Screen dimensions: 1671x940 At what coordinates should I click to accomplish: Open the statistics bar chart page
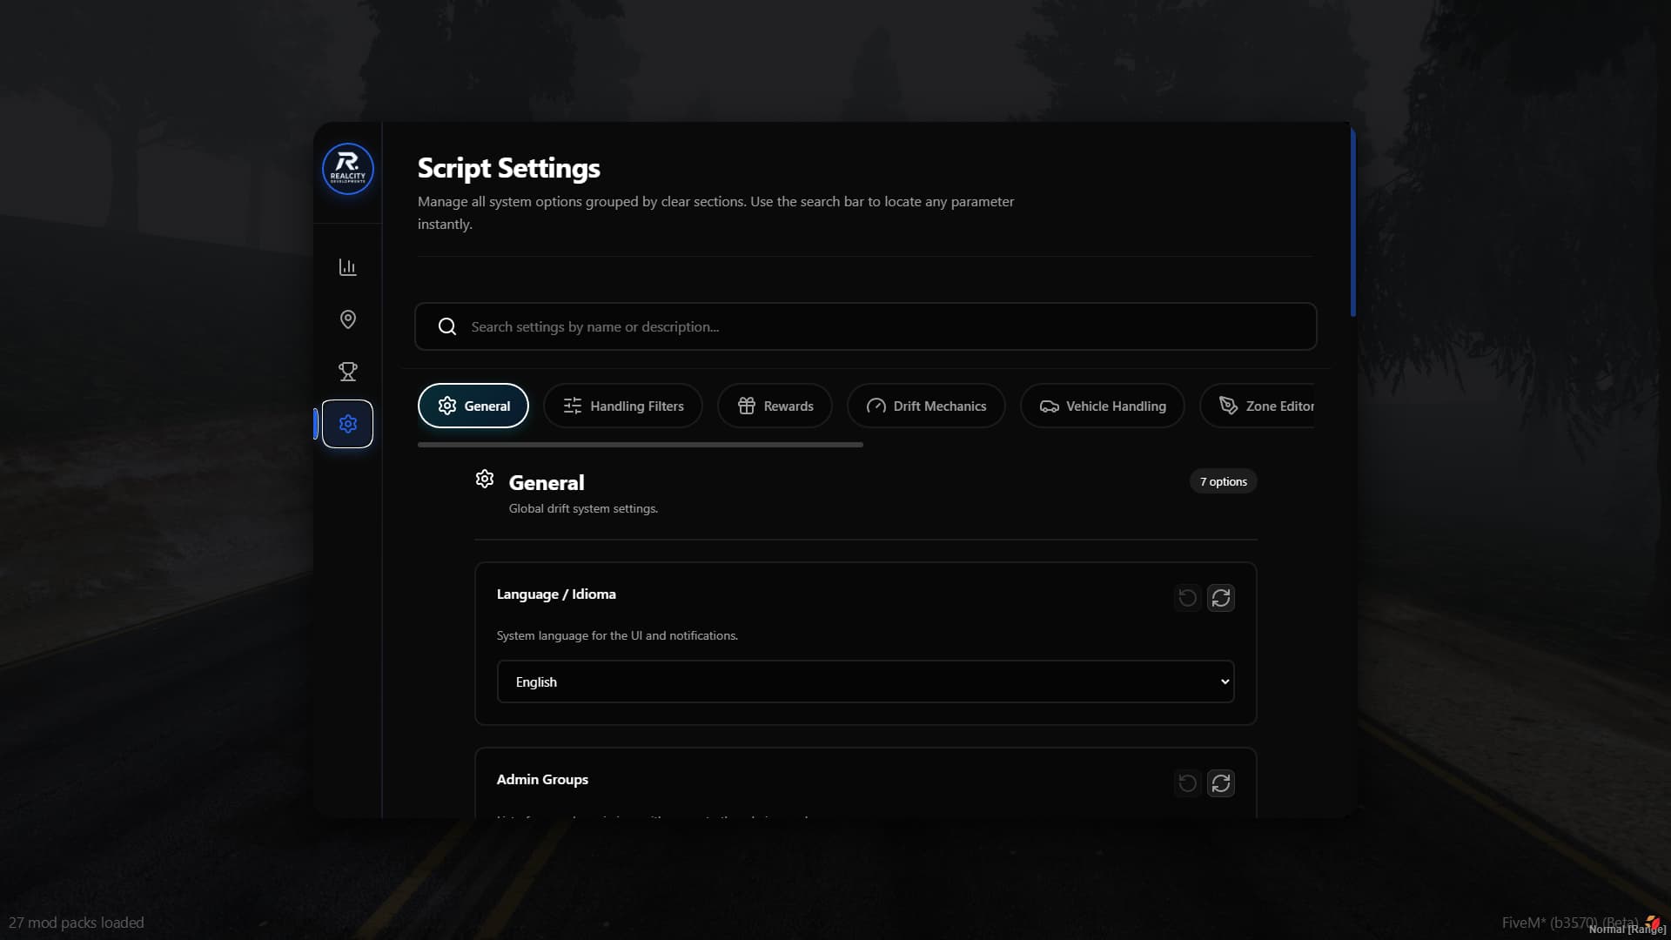347,267
